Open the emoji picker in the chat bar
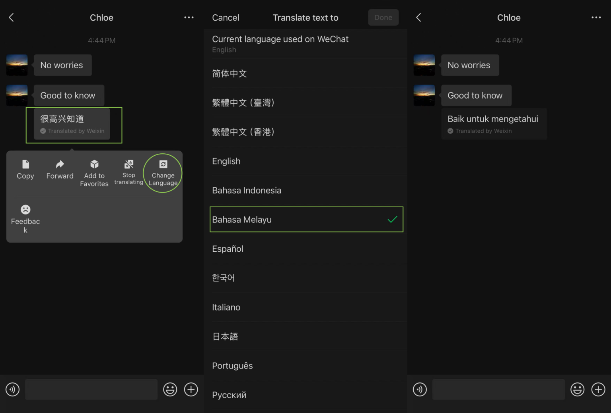The width and height of the screenshot is (611, 413). coord(170,390)
